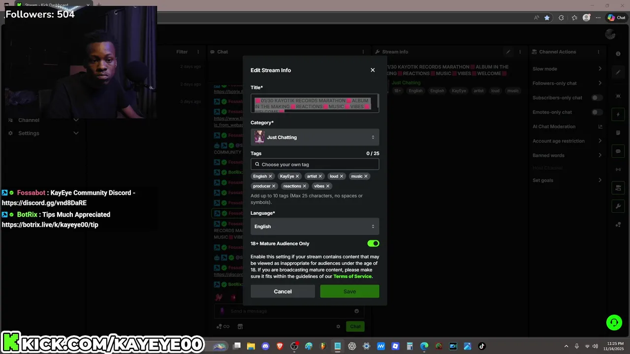Image resolution: width=630 pixels, height=354 pixels.
Task: Open browser Settings and more menu
Action: 598,18
